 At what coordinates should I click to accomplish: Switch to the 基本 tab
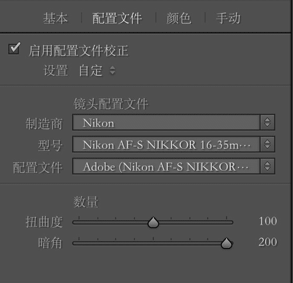coord(56,18)
